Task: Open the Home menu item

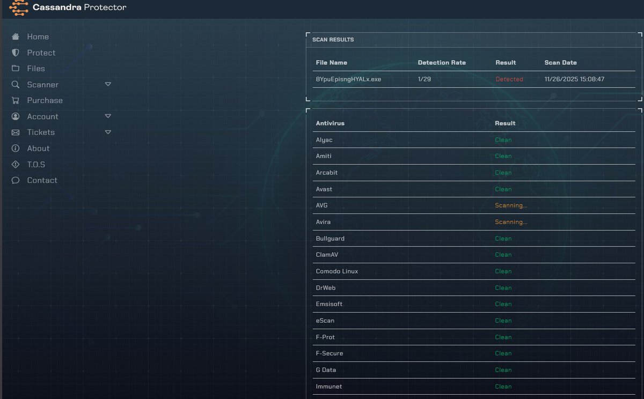Action: tap(38, 36)
